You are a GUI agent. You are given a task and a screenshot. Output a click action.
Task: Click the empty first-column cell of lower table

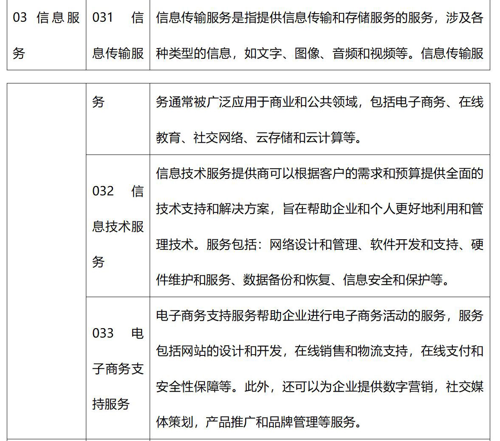coord(46,255)
